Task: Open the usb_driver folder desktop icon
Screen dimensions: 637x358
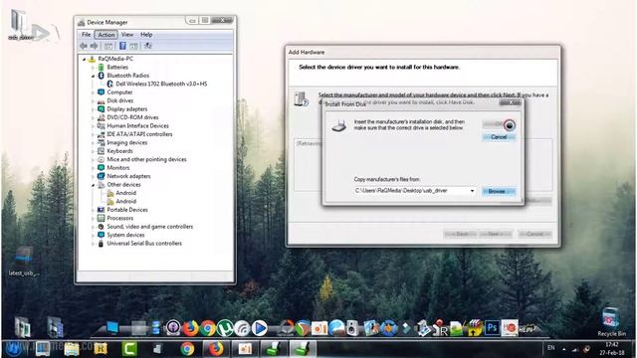Action: [x=21, y=25]
